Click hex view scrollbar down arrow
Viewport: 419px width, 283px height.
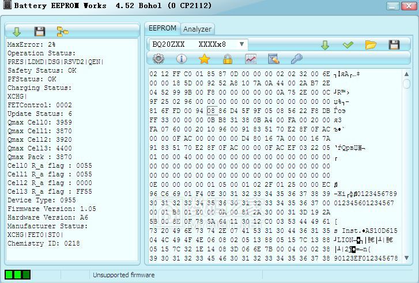406,258
